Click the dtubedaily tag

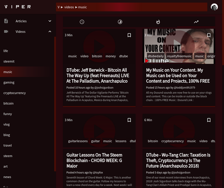pos(155,56)
